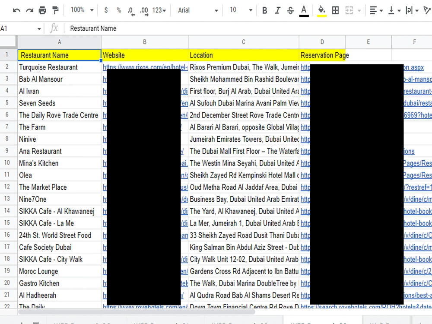
Task: Open the Moroc Lounge reservation link
Action: 305,271
